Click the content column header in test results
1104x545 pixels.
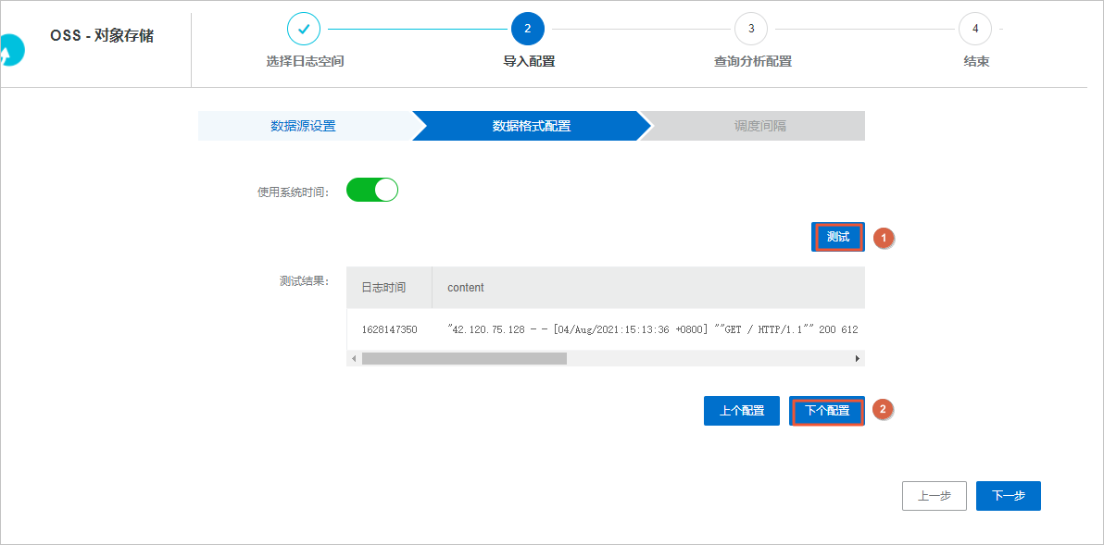click(464, 287)
